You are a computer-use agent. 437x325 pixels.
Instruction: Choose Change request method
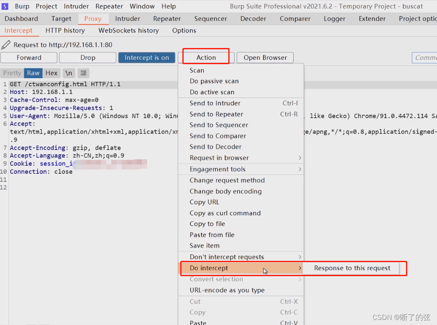(x=241, y=180)
